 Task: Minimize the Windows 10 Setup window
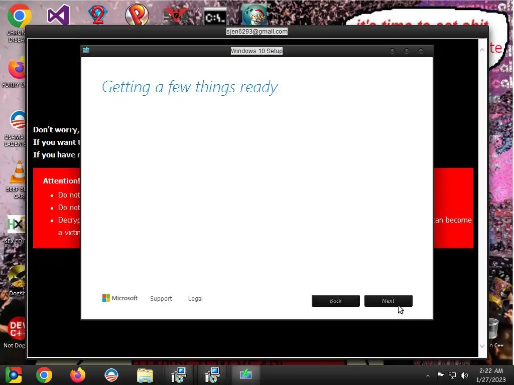pos(392,51)
